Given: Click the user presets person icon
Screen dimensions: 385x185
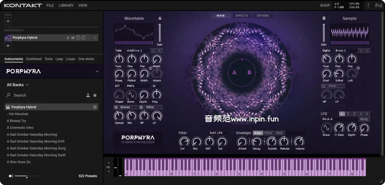Looking at the screenshot, I should tap(88, 95).
